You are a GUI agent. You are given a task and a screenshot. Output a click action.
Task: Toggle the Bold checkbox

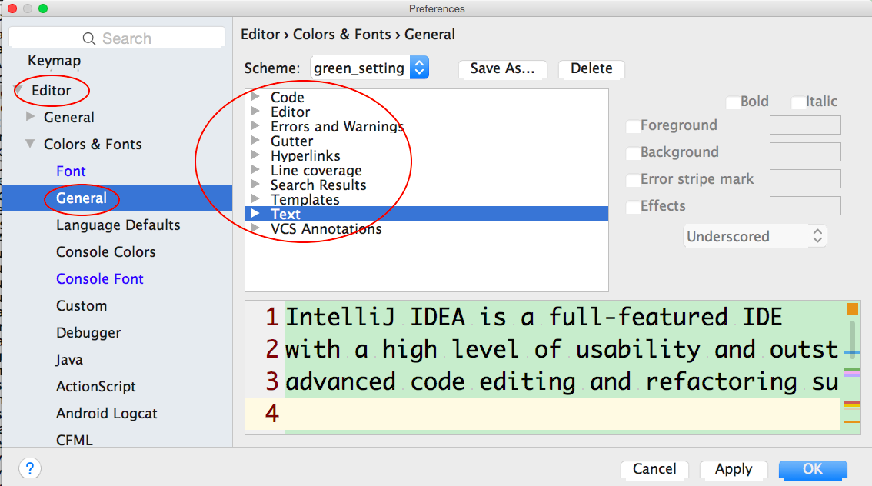point(734,102)
